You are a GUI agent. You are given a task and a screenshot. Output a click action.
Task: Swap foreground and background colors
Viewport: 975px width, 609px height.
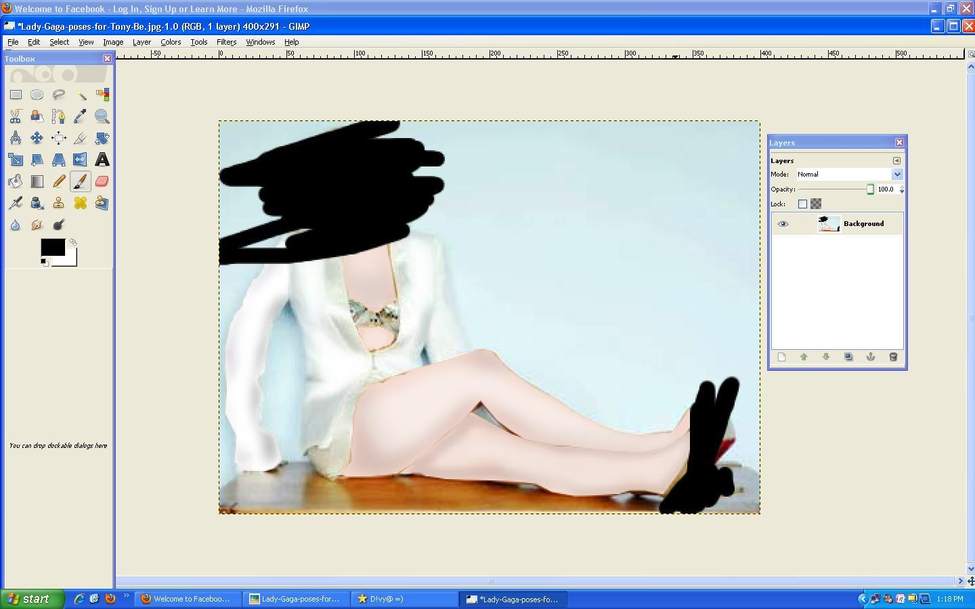[73, 242]
